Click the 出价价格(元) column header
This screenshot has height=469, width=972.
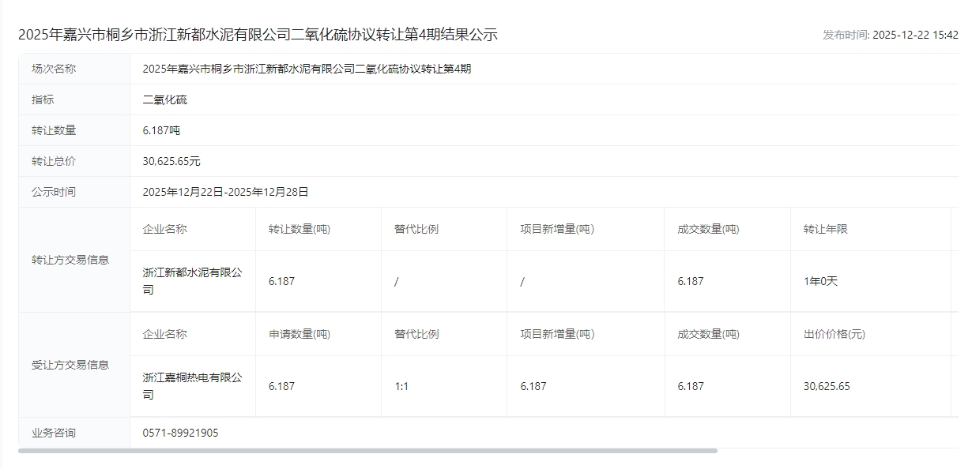pos(834,334)
